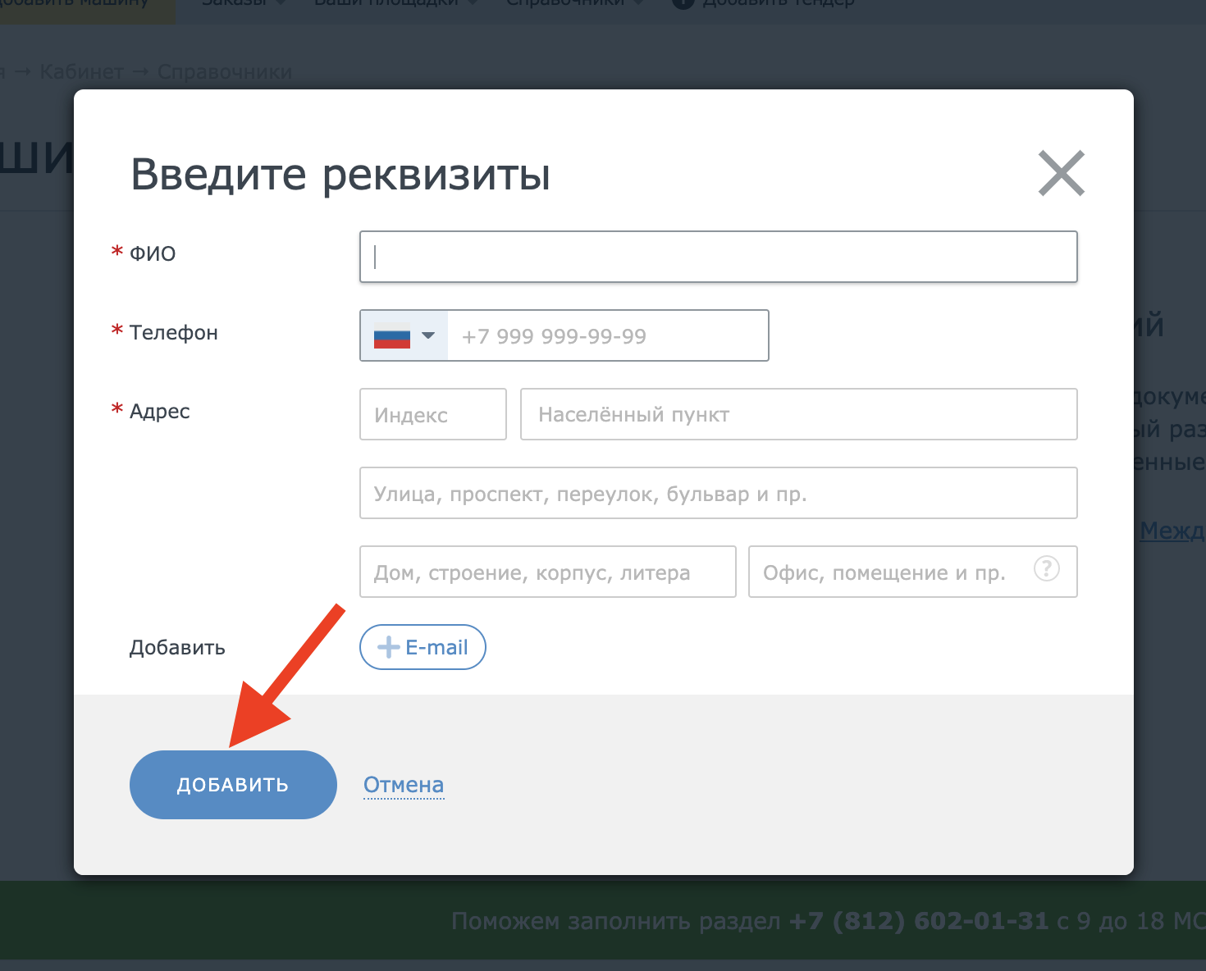Click the Введите реквизиты heading

coord(340,175)
